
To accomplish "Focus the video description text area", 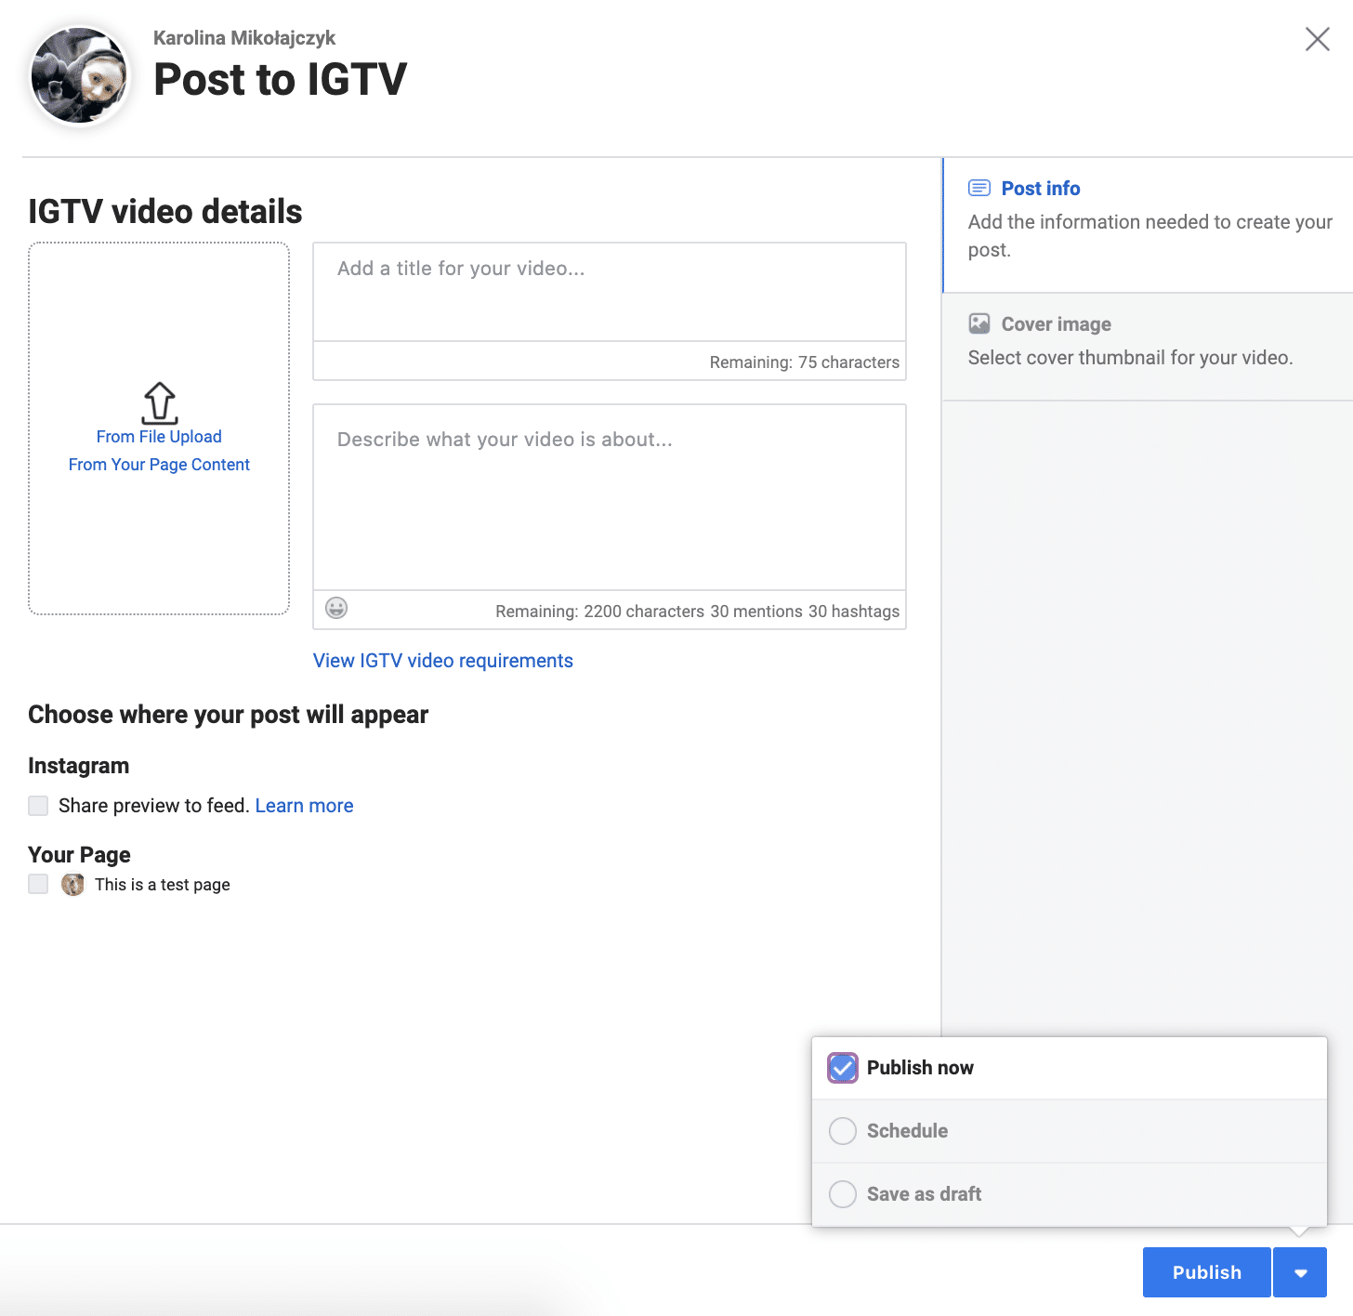I will (610, 497).
